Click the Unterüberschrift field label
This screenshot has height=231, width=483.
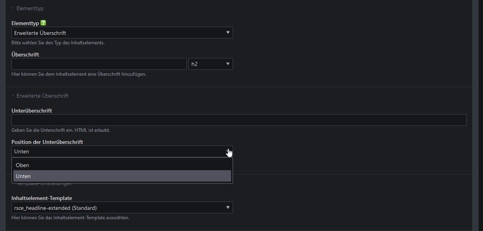(31, 111)
